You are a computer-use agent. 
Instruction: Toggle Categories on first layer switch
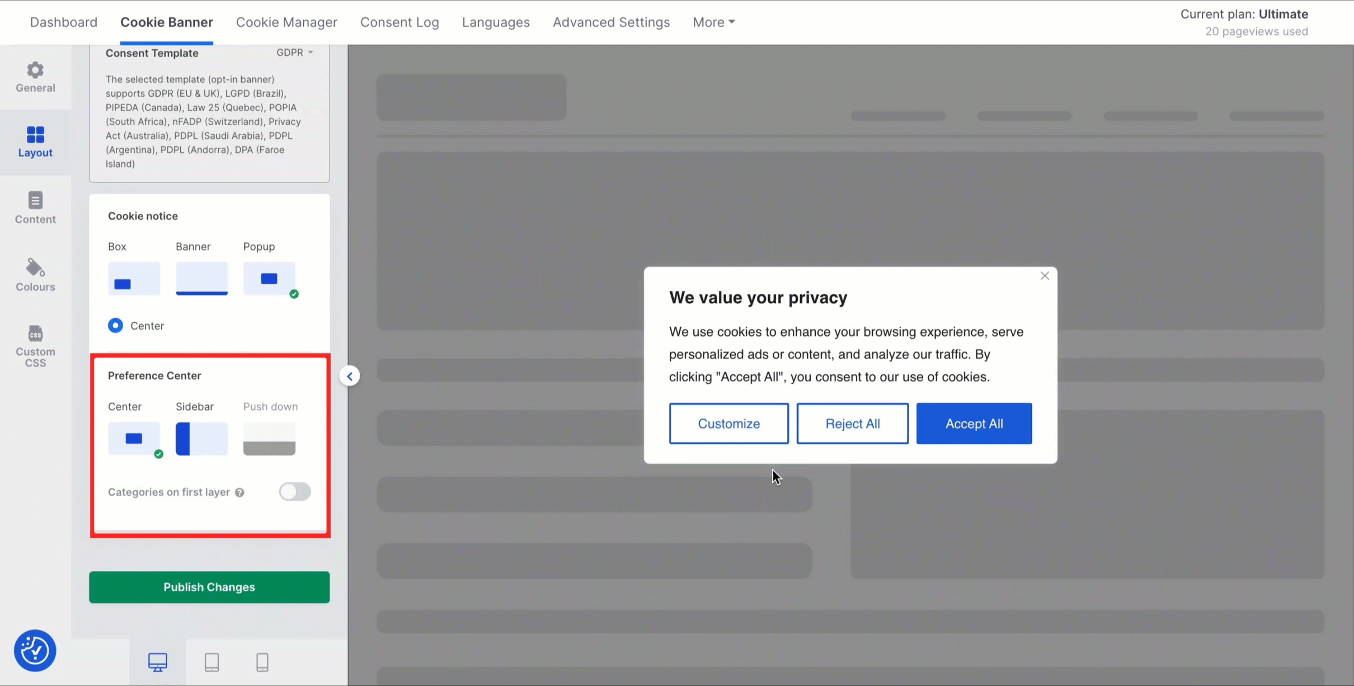click(x=295, y=492)
